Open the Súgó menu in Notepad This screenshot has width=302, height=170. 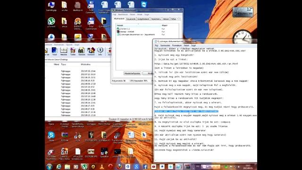coord(193,45)
